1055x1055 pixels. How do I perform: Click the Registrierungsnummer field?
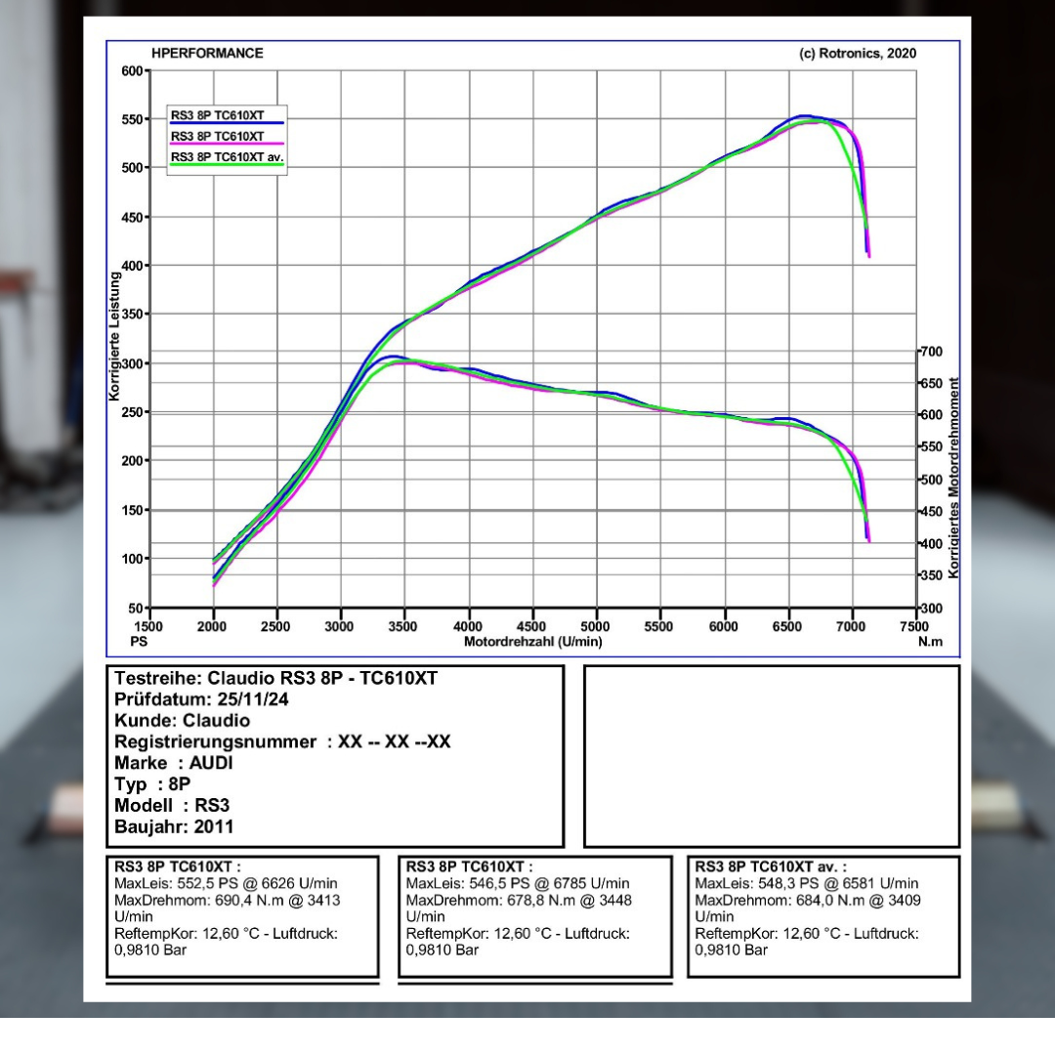coord(282,742)
